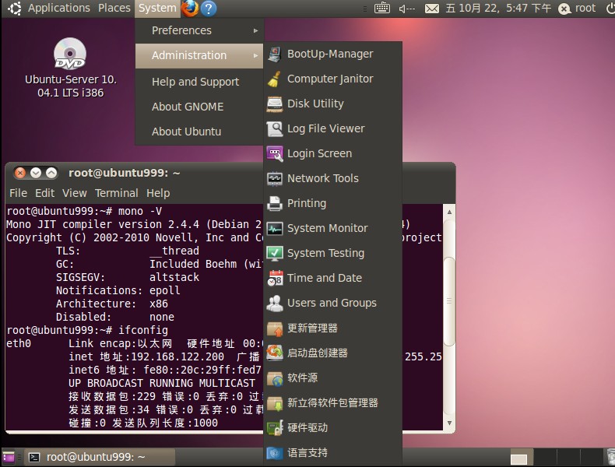Launch Computer Janitor broom icon
Viewport: 615px width, 467px height.
(x=275, y=79)
